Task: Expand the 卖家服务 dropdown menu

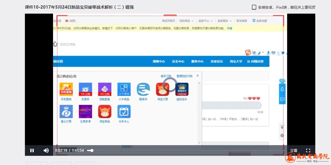Action: click(224, 21)
